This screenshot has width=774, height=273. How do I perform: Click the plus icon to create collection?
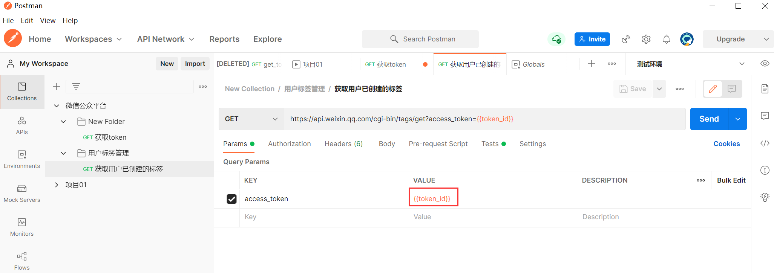[57, 87]
